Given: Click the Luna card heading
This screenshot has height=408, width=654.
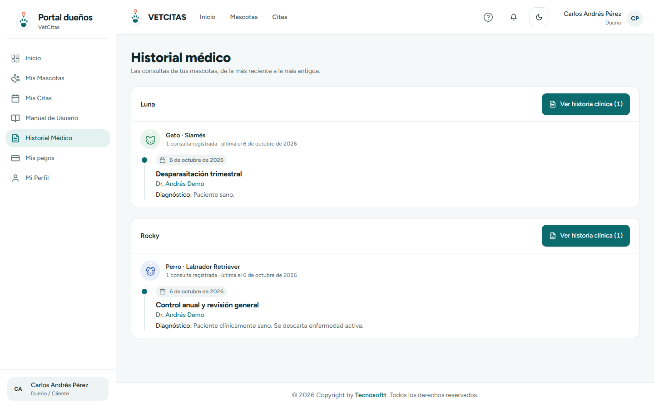Looking at the screenshot, I should (148, 104).
